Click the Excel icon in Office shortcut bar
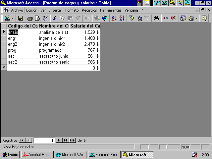Viewport: 212px width, 159px height. click(x=165, y=3)
